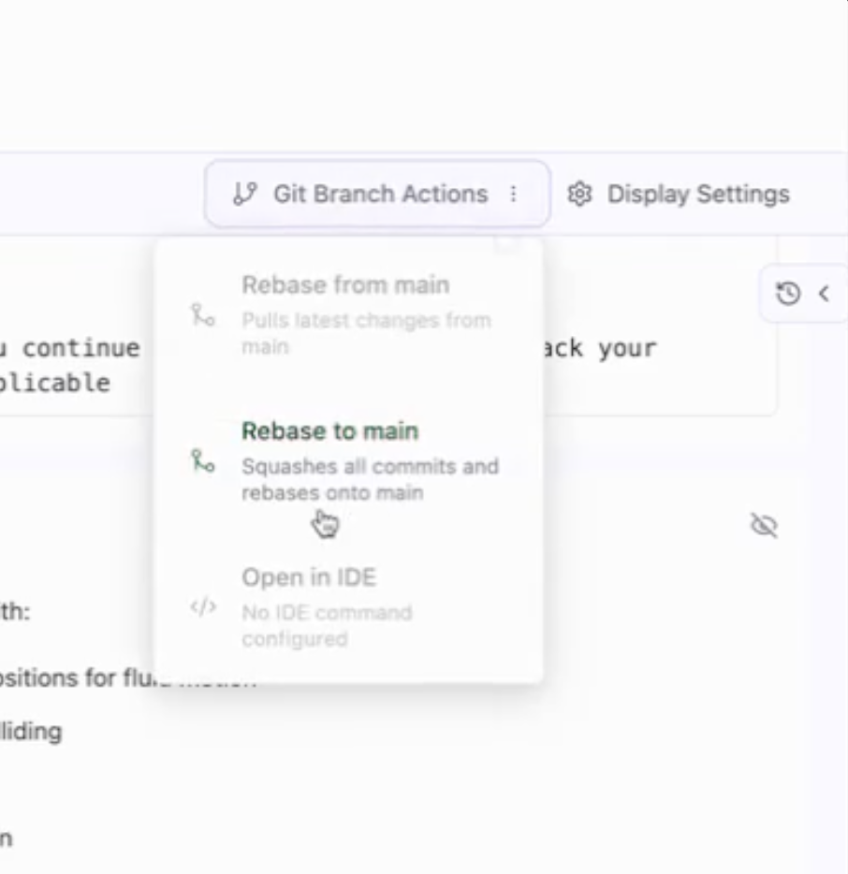
Task: Select the Rebase from main option
Action: point(344,284)
